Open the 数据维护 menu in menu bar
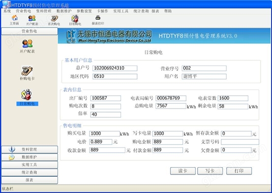 point(64,11)
